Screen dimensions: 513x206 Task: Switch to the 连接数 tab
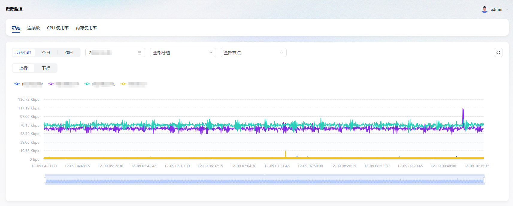[x=34, y=28]
